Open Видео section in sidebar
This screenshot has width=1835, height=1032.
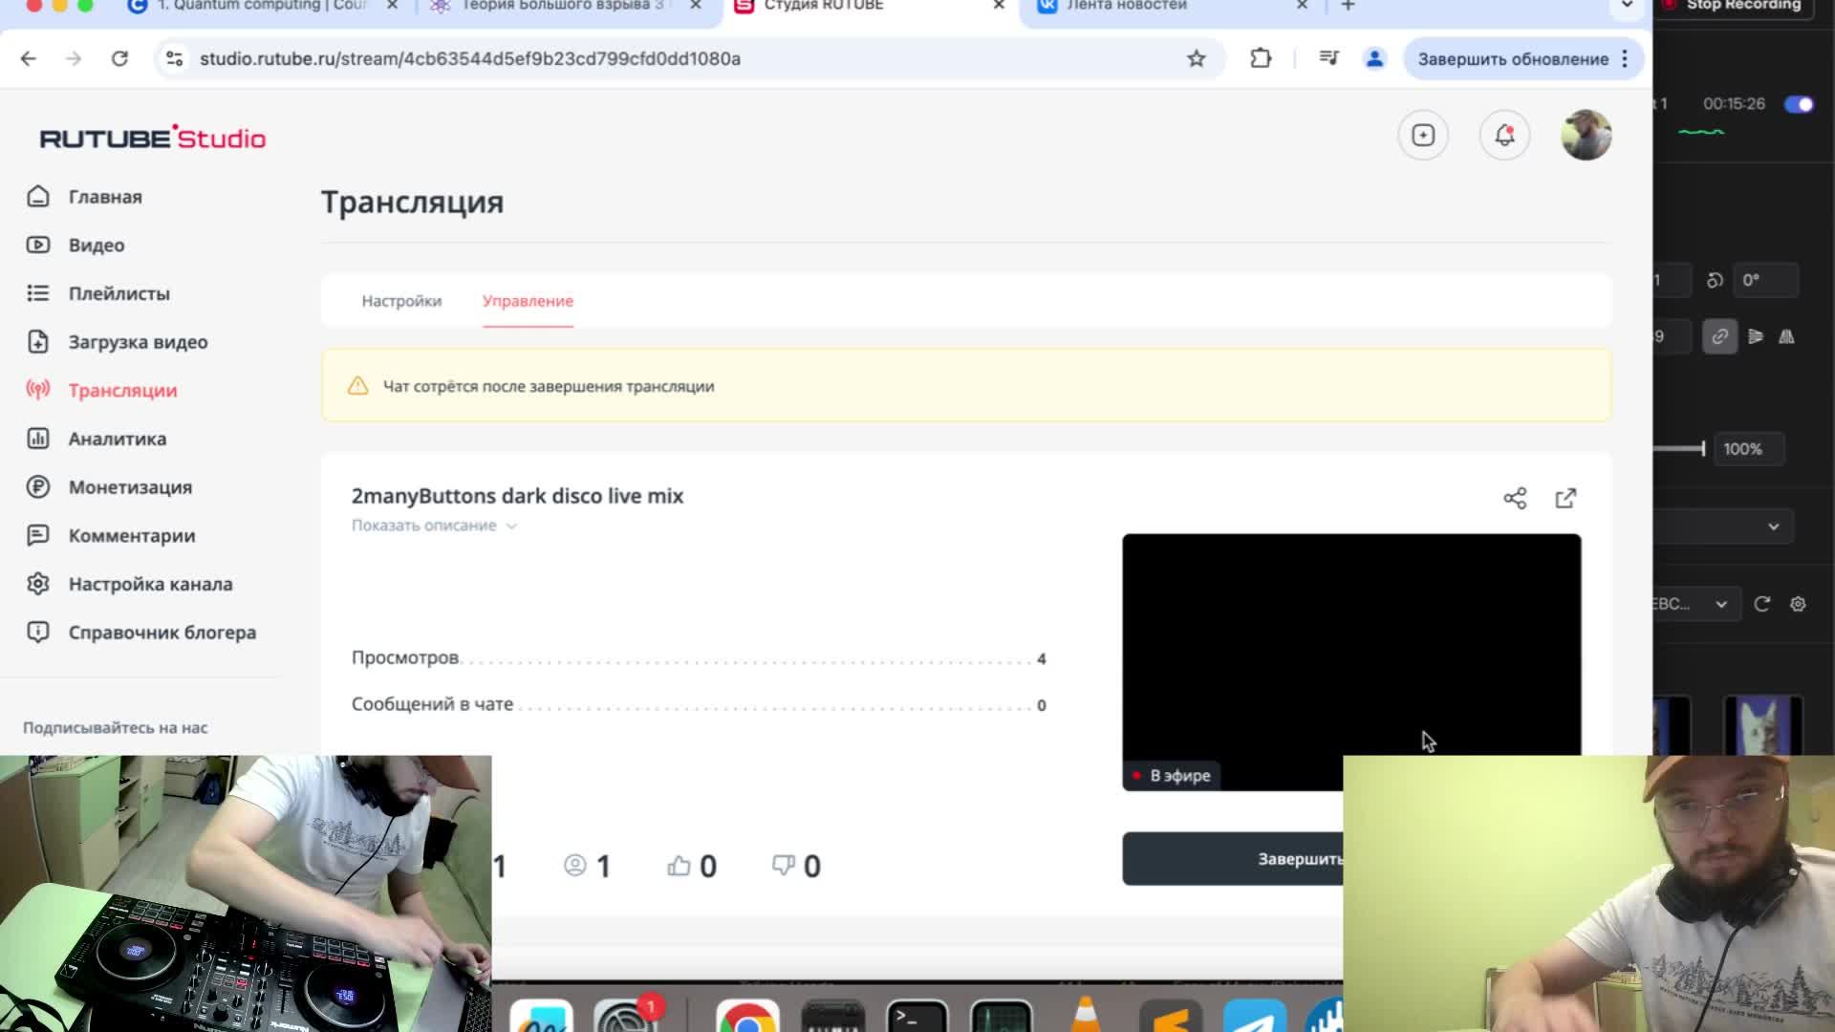(x=97, y=246)
